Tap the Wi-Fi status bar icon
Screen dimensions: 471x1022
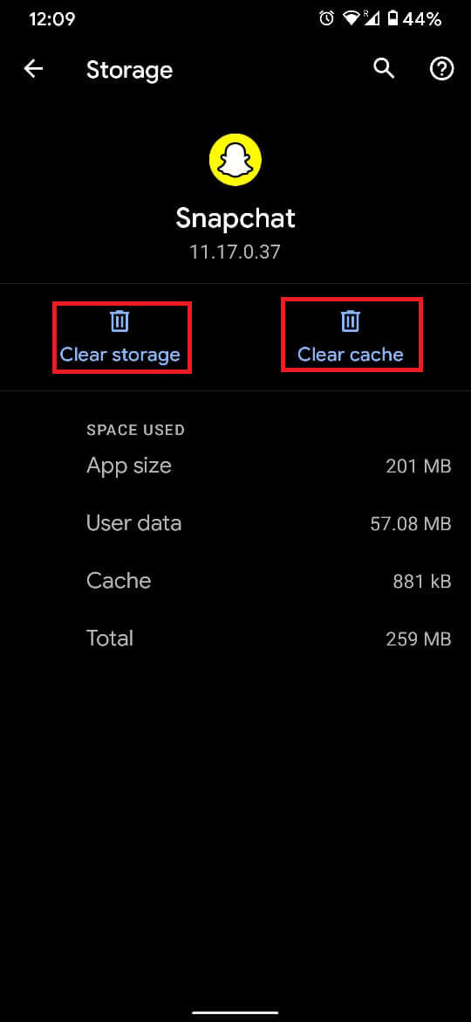pyautogui.click(x=351, y=19)
